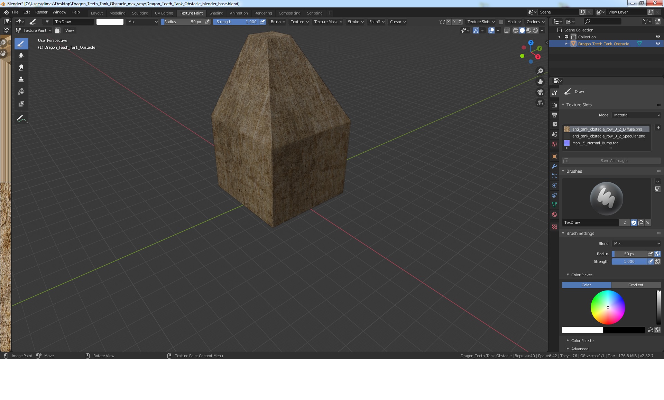664x400 pixels.
Task: Click the Strength slider in Brush Settings
Action: pos(629,261)
